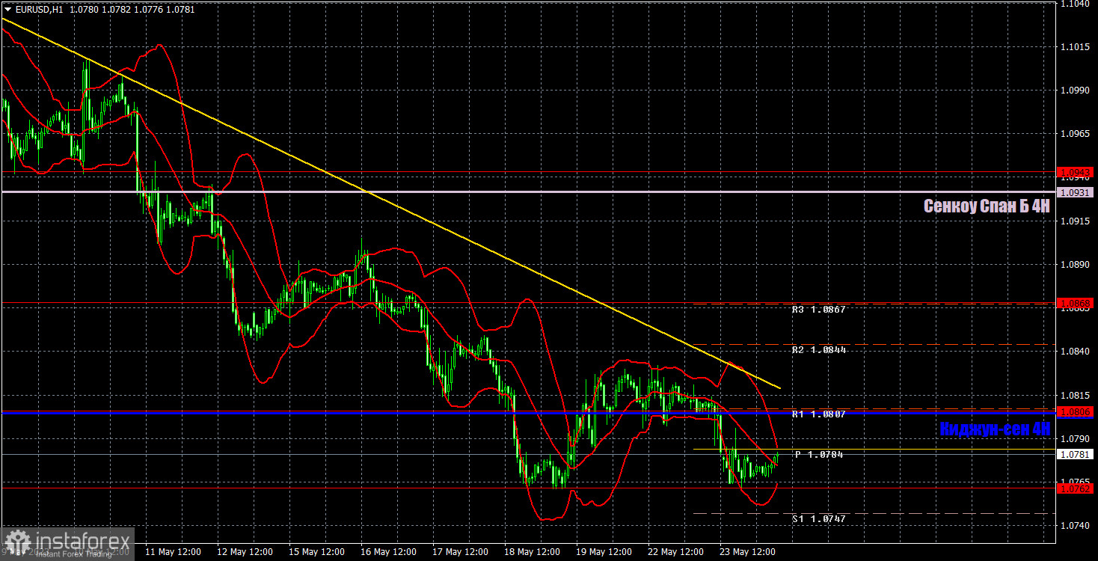The image size is (1098, 561).
Task: Click the 22 May 12:00 time label
Action: [x=676, y=552]
